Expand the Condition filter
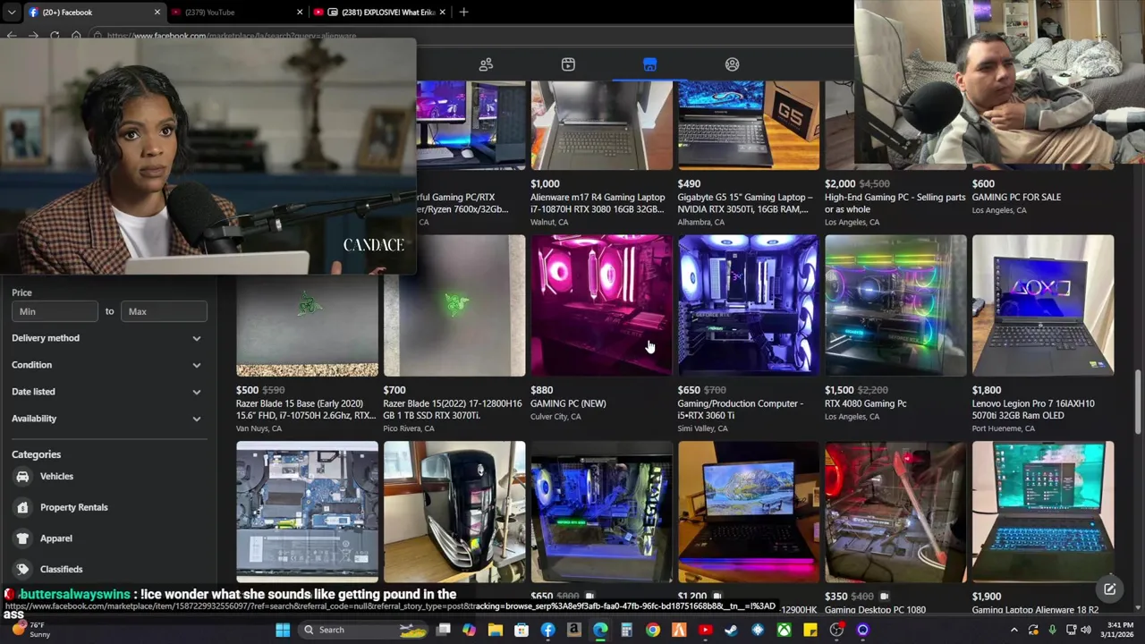This screenshot has width=1145, height=644. 106,365
